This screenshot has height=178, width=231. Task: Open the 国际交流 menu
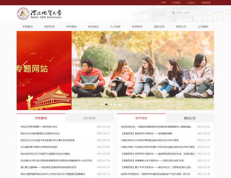(x=159, y=27)
